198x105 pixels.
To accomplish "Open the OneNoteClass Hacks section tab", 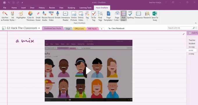I will coord(52,29).
